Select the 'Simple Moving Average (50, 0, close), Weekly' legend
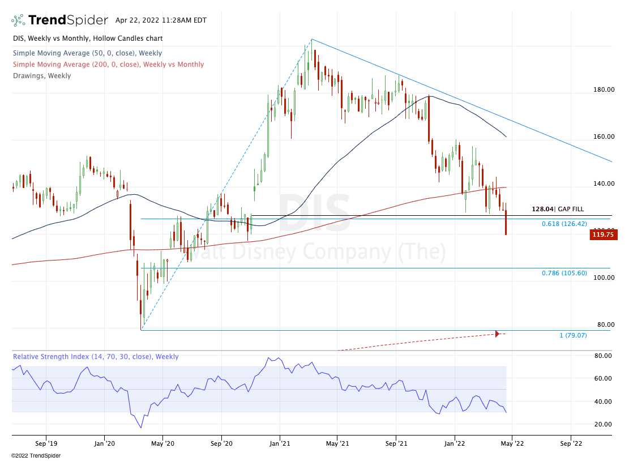The width and height of the screenshot is (629, 461). [87, 53]
